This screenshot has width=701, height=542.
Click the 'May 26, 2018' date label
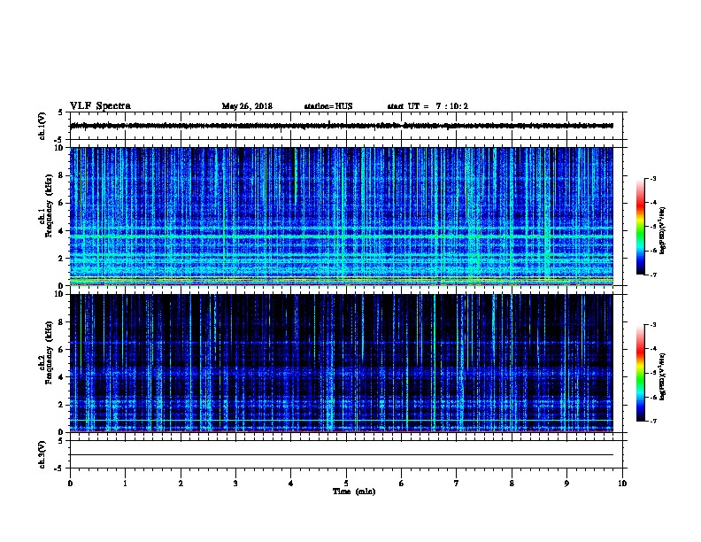(x=247, y=106)
